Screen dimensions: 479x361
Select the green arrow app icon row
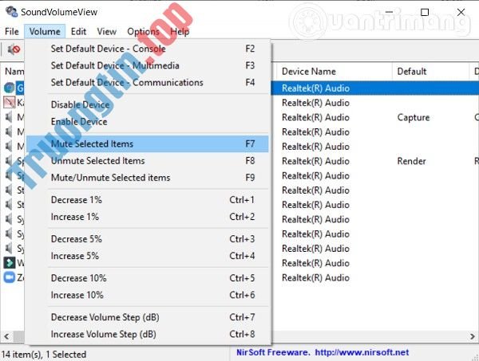tap(9, 262)
